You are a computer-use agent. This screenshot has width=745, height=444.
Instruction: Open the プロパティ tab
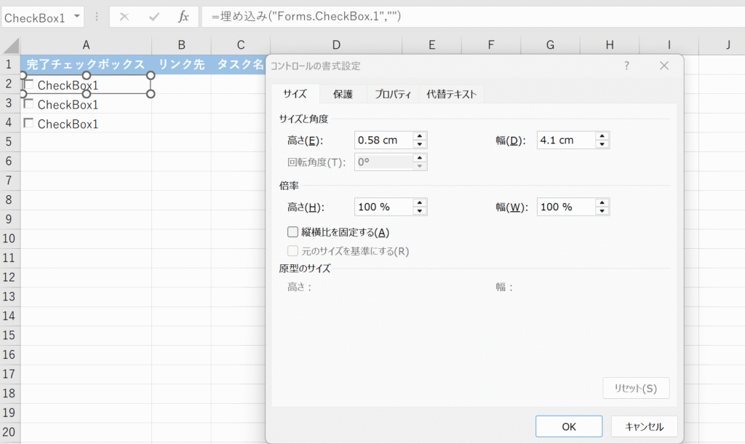click(x=393, y=94)
